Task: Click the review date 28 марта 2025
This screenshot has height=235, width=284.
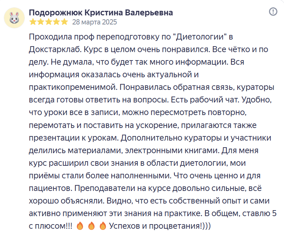Action: [x=95, y=22]
